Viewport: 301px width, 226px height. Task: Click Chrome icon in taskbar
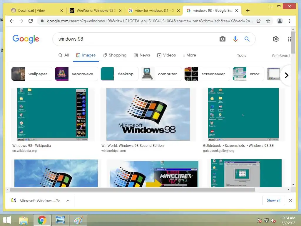point(42,220)
